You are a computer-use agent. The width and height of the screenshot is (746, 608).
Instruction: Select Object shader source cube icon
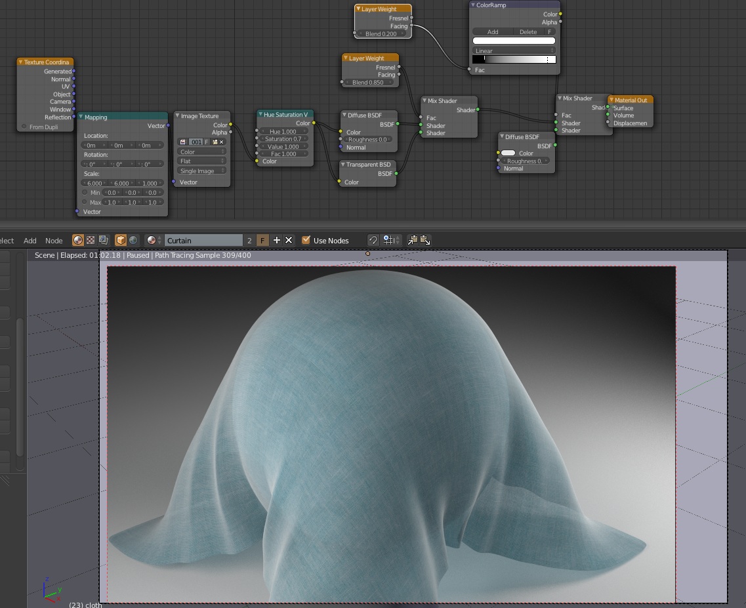[x=121, y=240]
